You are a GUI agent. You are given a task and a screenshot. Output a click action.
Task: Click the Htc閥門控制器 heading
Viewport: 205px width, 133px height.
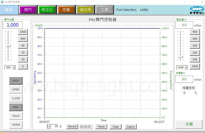[x=102, y=20]
